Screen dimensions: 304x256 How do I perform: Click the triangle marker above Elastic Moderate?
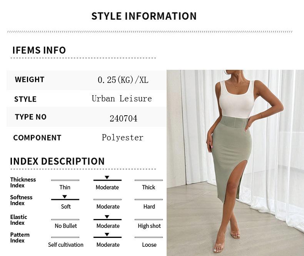[107, 217]
